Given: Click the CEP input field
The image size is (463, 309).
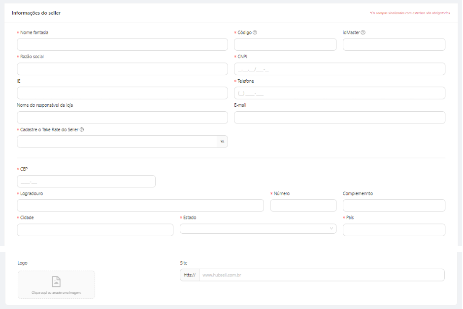Looking at the screenshot, I should pos(86,182).
